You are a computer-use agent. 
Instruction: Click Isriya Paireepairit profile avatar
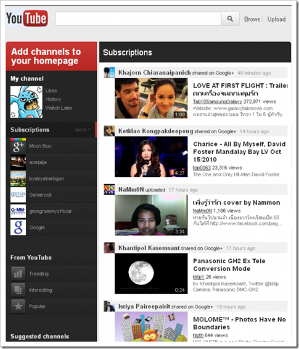click(109, 306)
